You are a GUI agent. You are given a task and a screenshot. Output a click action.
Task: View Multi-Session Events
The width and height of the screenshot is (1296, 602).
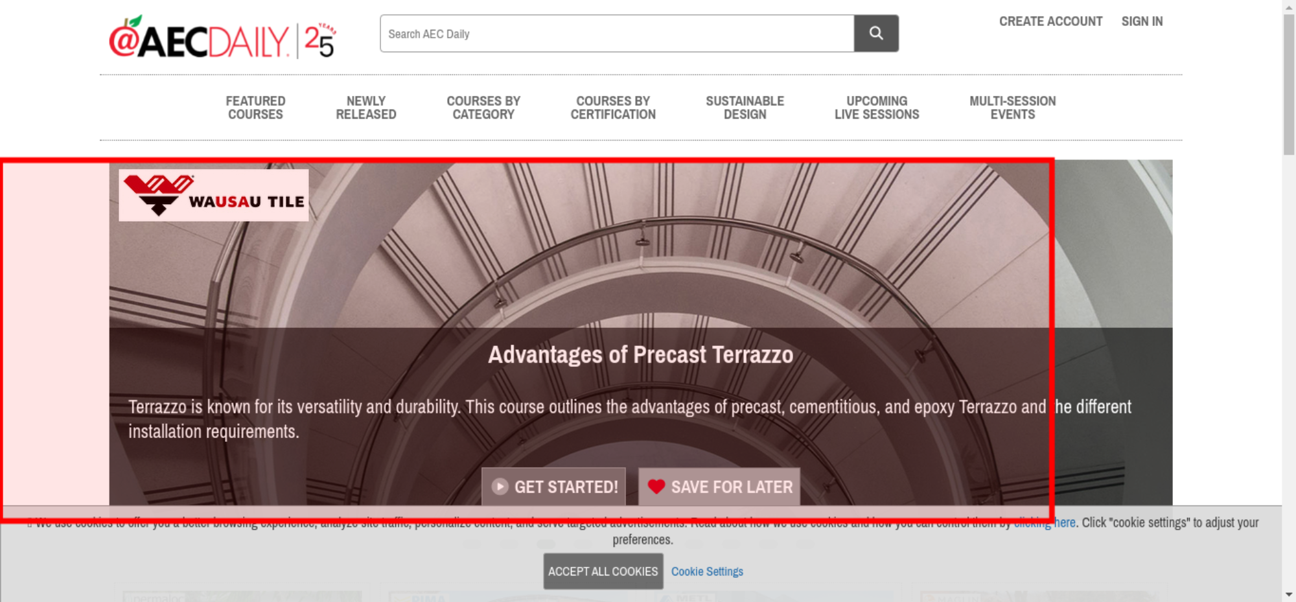[x=1012, y=108]
